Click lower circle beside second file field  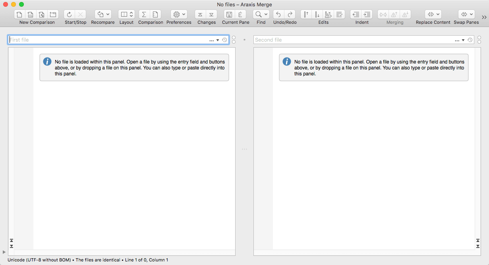pyautogui.click(x=479, y=42)
